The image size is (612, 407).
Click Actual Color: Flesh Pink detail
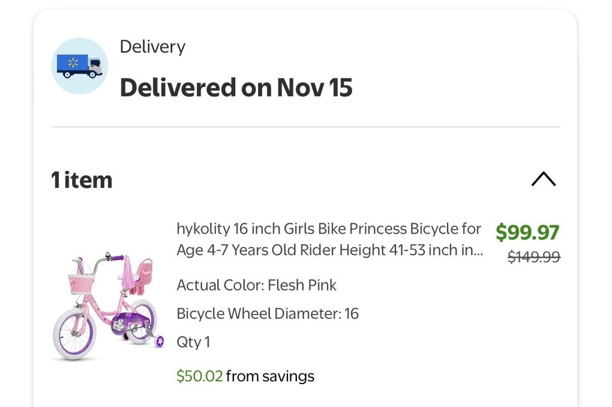(x=256, y=285)
